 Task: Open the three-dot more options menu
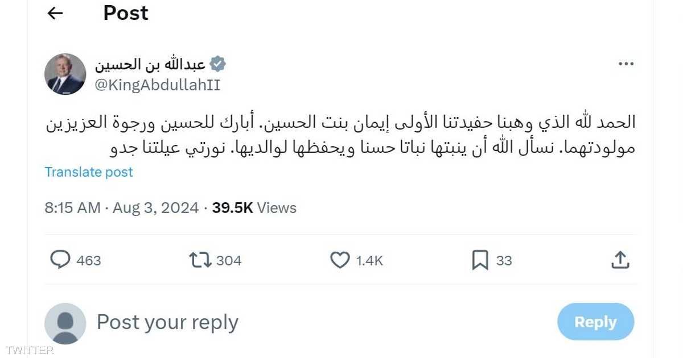pos(626,64)
